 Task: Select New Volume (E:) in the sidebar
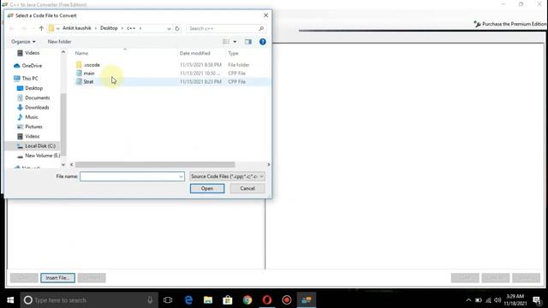(42, 156)
